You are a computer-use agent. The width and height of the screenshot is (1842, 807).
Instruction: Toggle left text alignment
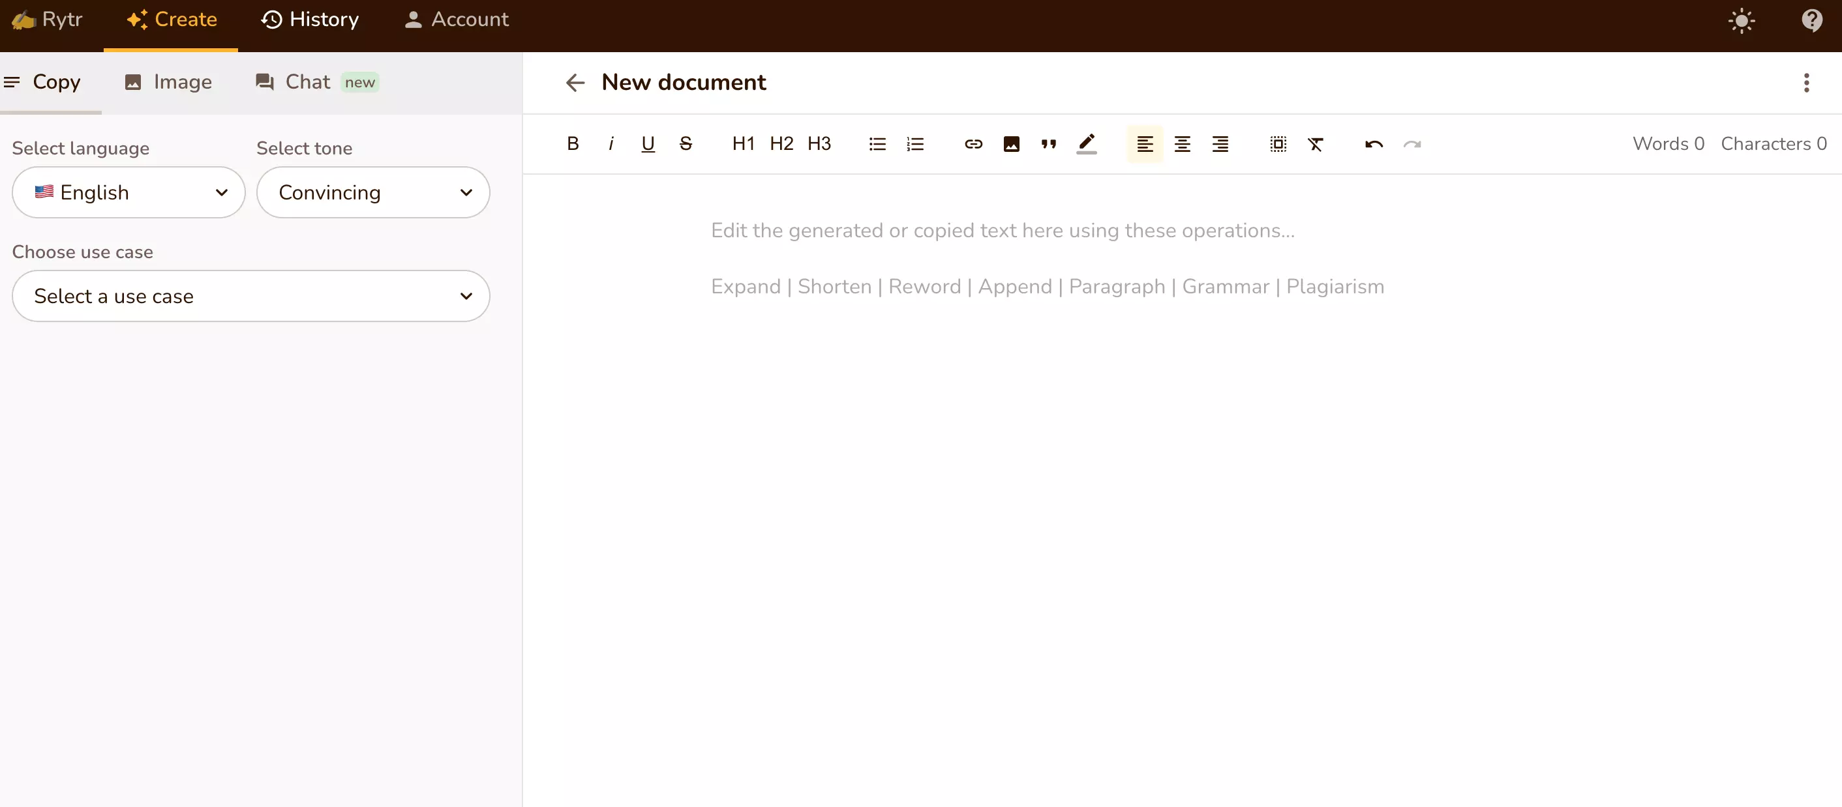(1145, 143)
